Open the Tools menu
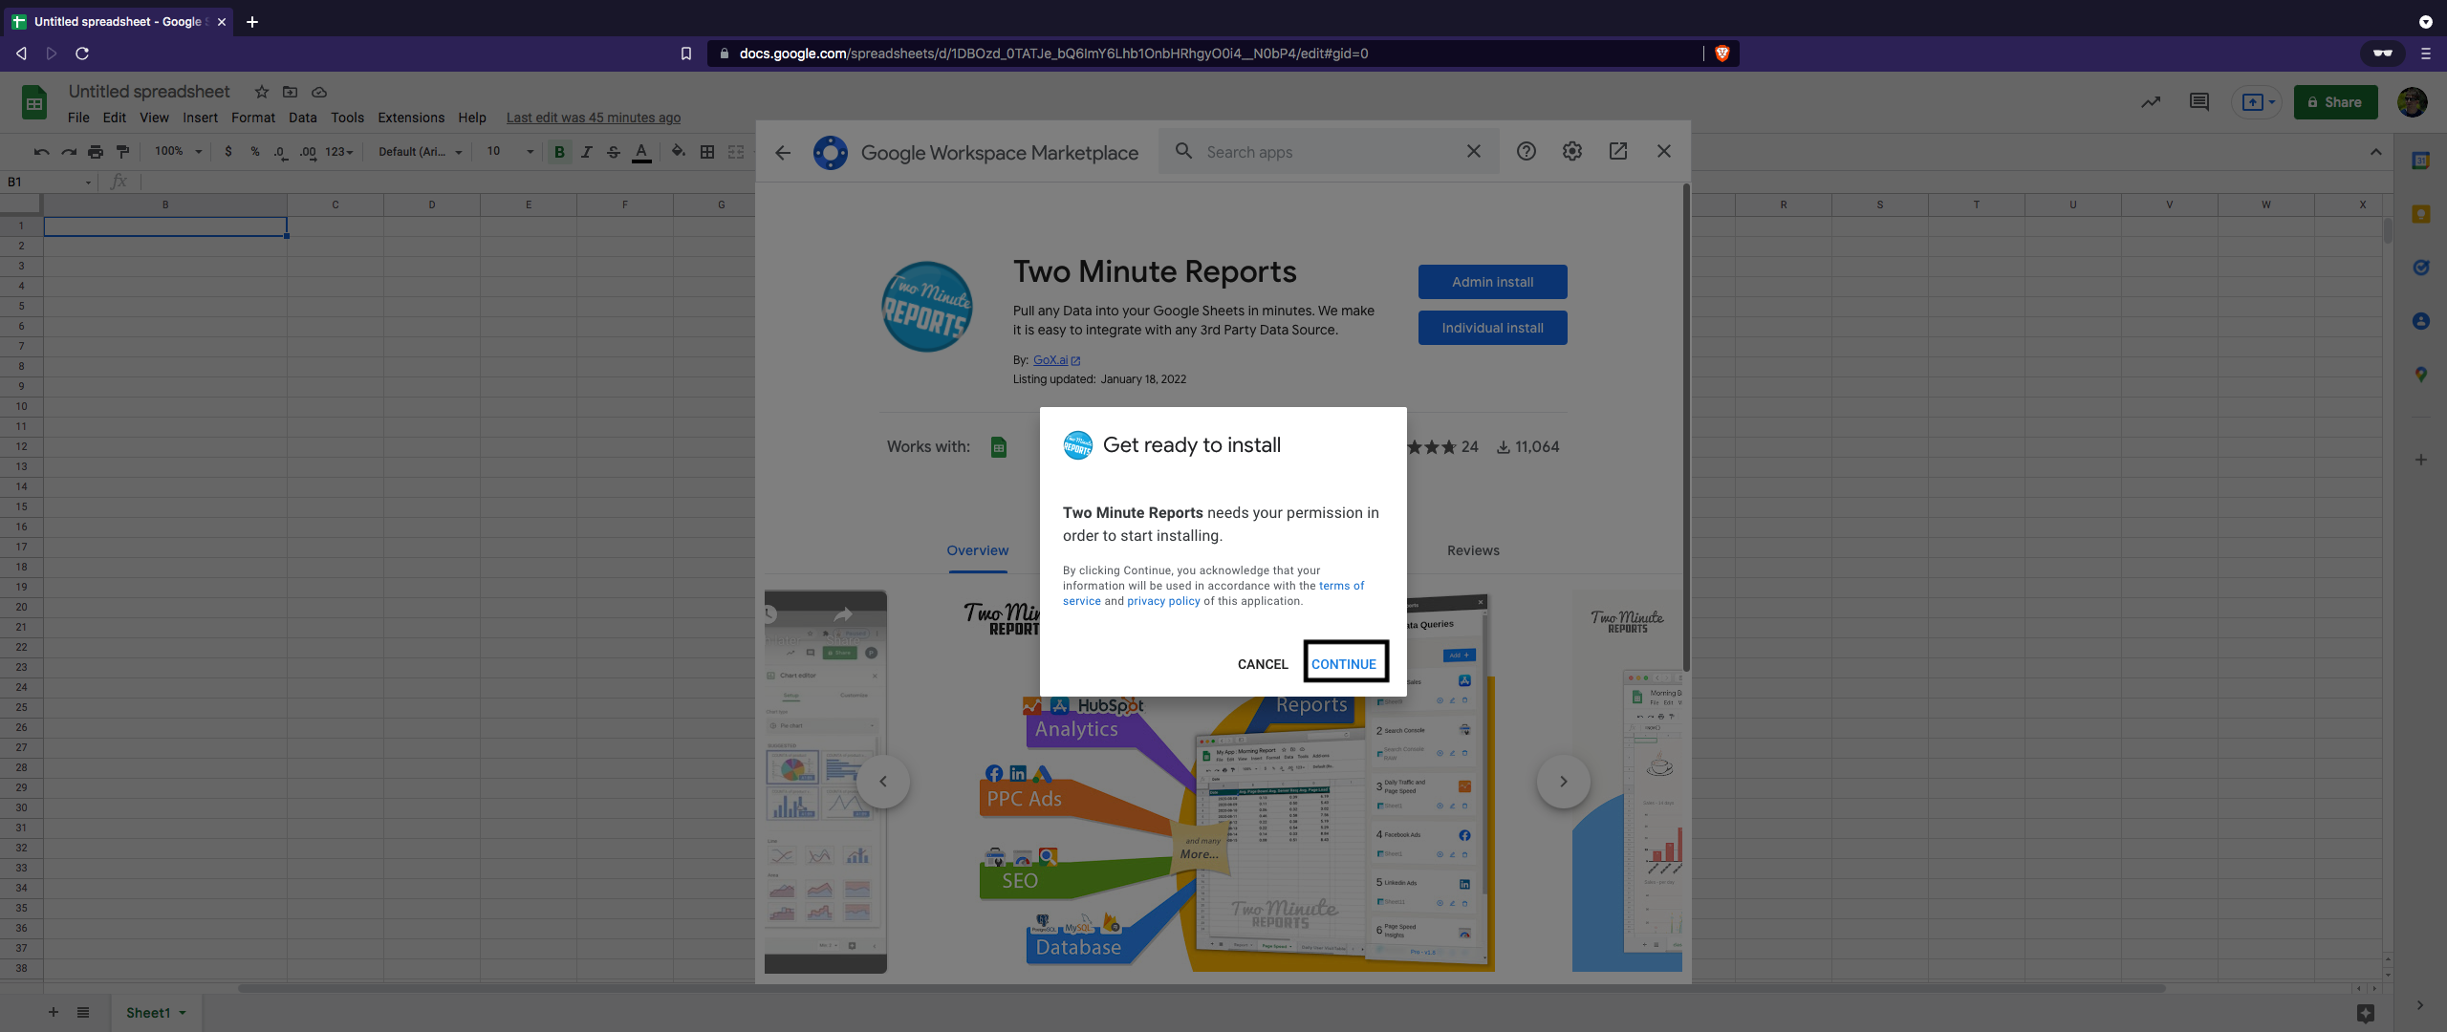The image size is (2447, 1032). click(347, 118)
